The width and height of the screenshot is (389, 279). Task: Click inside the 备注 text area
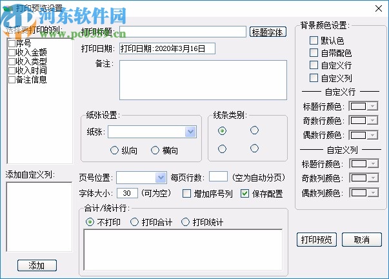(203, 80)
